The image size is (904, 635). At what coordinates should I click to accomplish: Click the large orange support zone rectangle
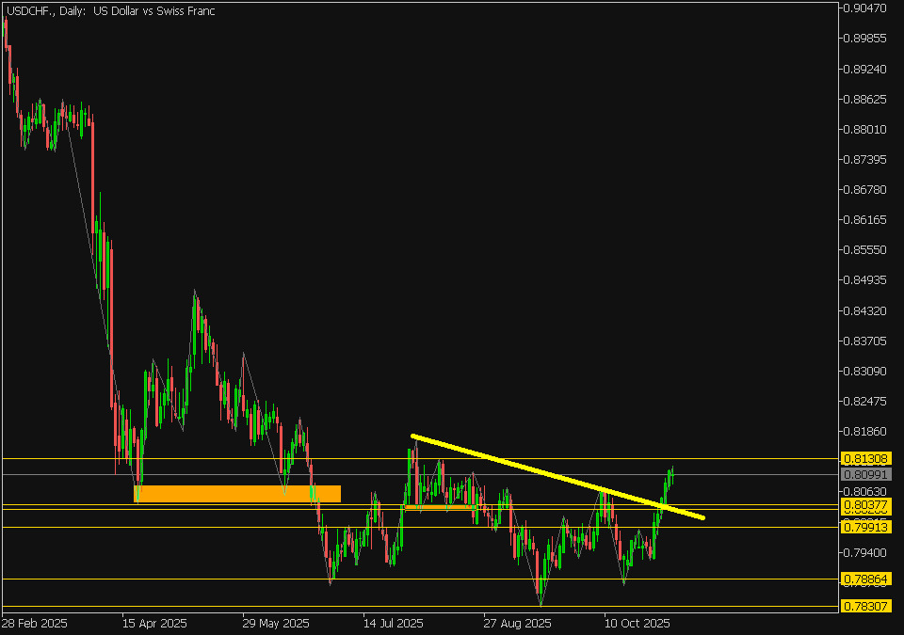pyautogui.click(x=236, y=493)
